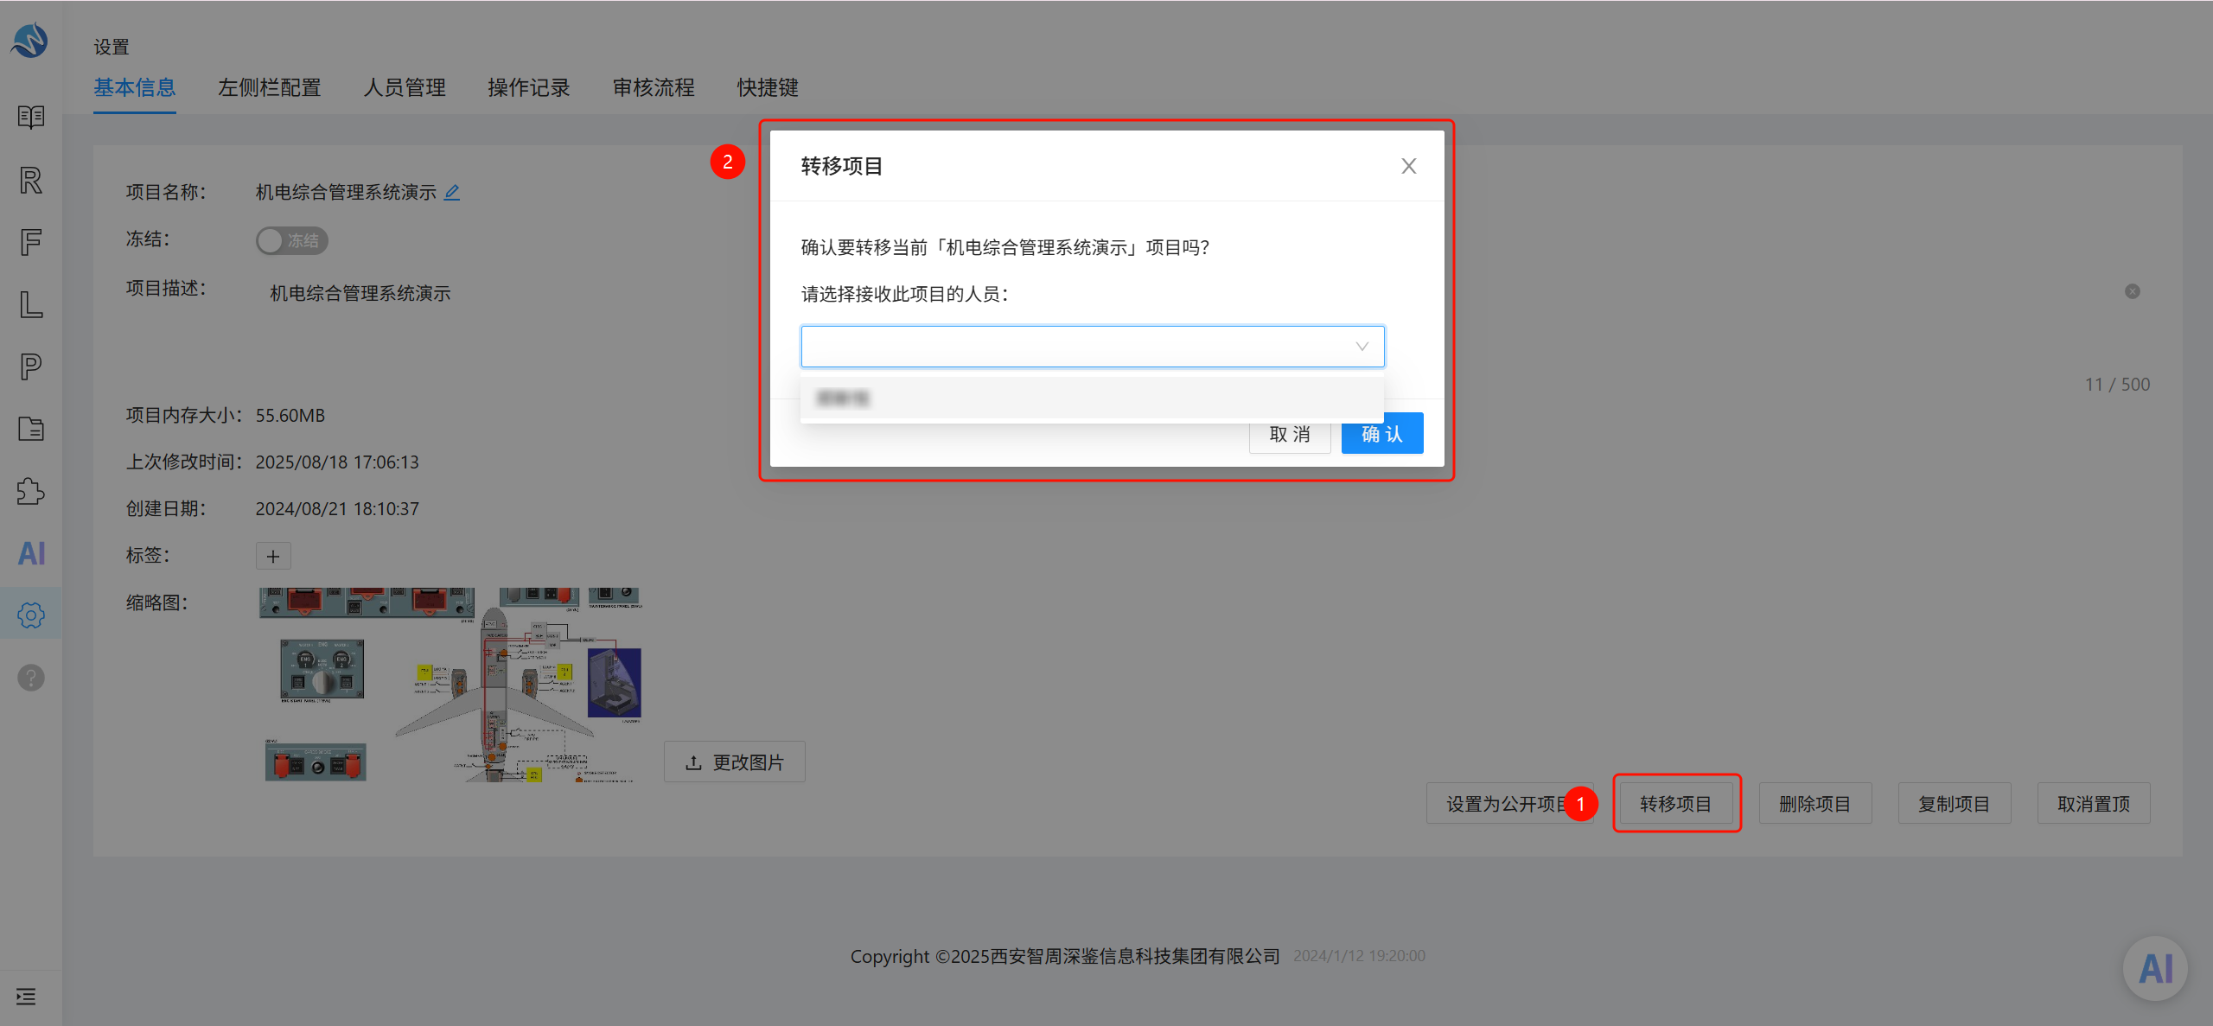
Task: Open the recipient person dropdown
Action: pos(1093,347)
